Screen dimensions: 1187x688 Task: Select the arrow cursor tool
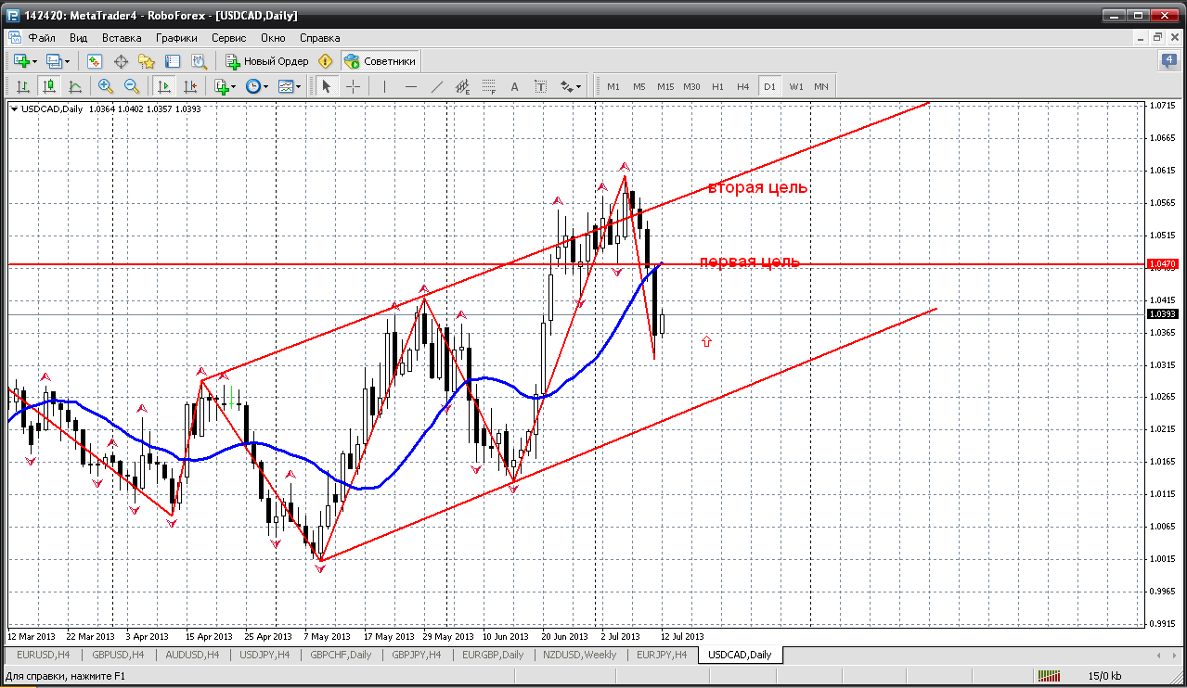(x=326, y=86)
